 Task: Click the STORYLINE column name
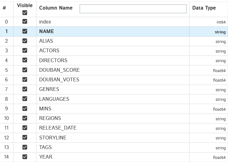[x=53, y=138]
